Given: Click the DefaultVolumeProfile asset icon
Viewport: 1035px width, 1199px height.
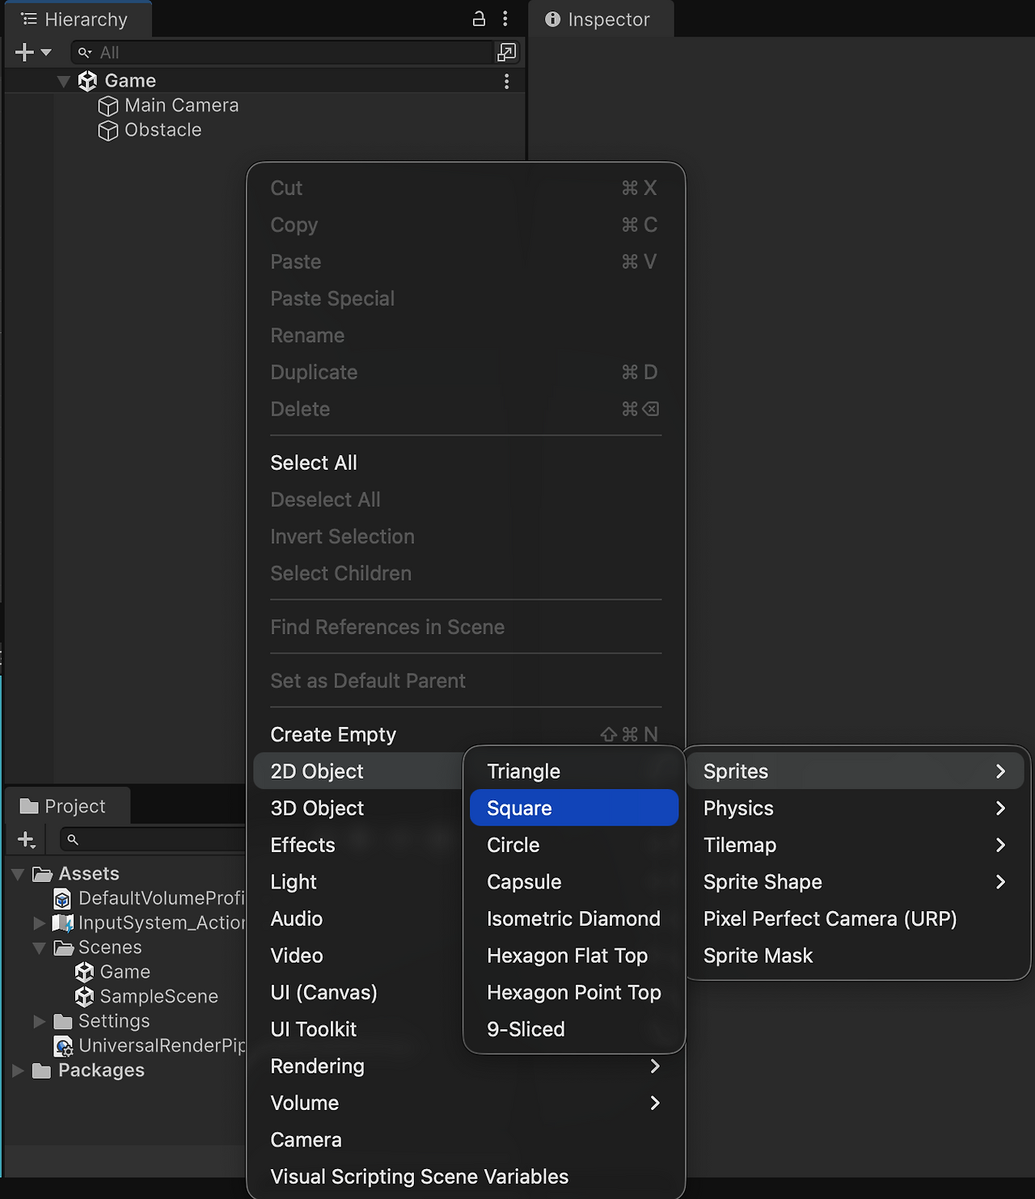Looking at the screenshot, I should [x=63, y=898].
